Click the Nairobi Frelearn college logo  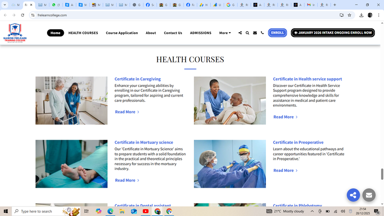(x=14, y=33)
